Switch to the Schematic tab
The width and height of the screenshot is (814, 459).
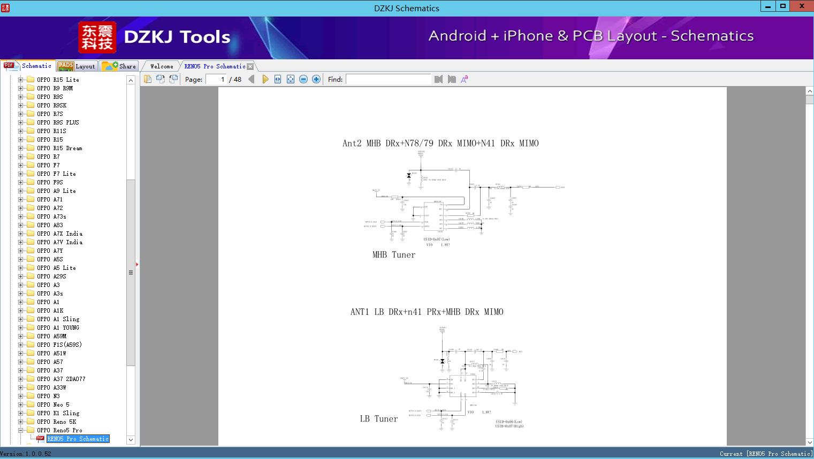(x=28, y=66)
